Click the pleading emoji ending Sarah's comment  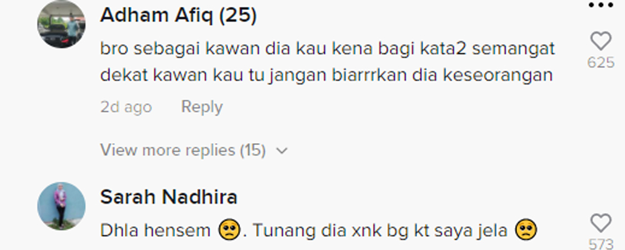tap(526, 231)
